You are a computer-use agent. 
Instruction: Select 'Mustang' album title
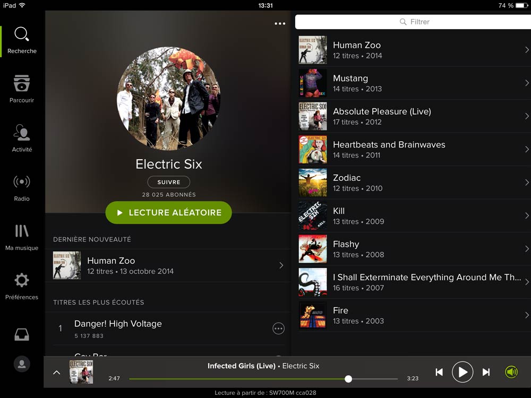(350, 78)
